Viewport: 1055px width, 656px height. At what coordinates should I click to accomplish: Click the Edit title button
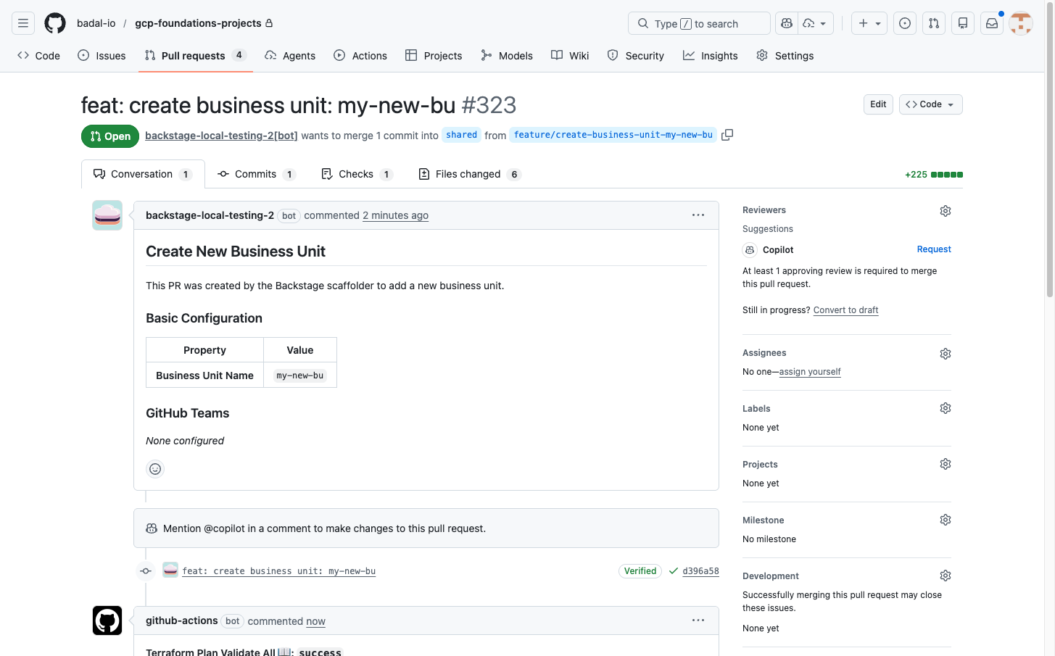(x=878, y=104)
